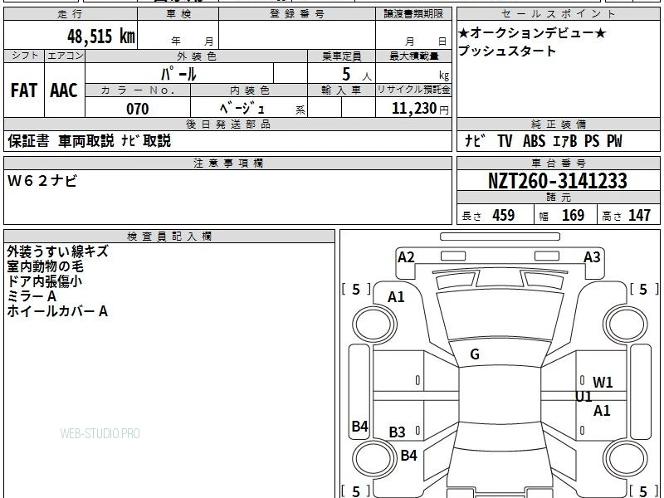Click the 車台番号 section header
Screen dimensions: 664x498
pos(559,163)
